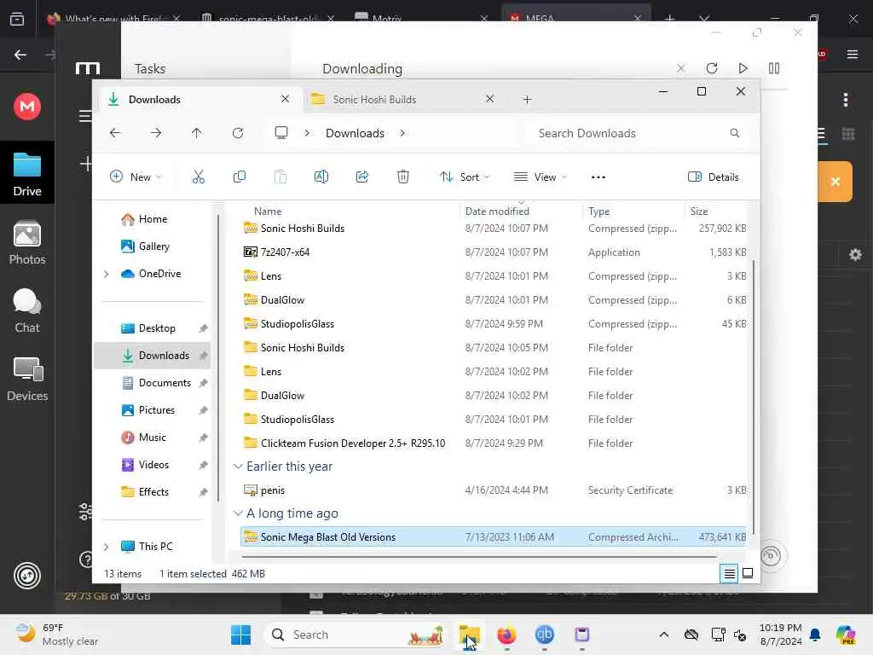Click the Delete trash icon in toolbar
873x655 pixels.
(403, 177)
